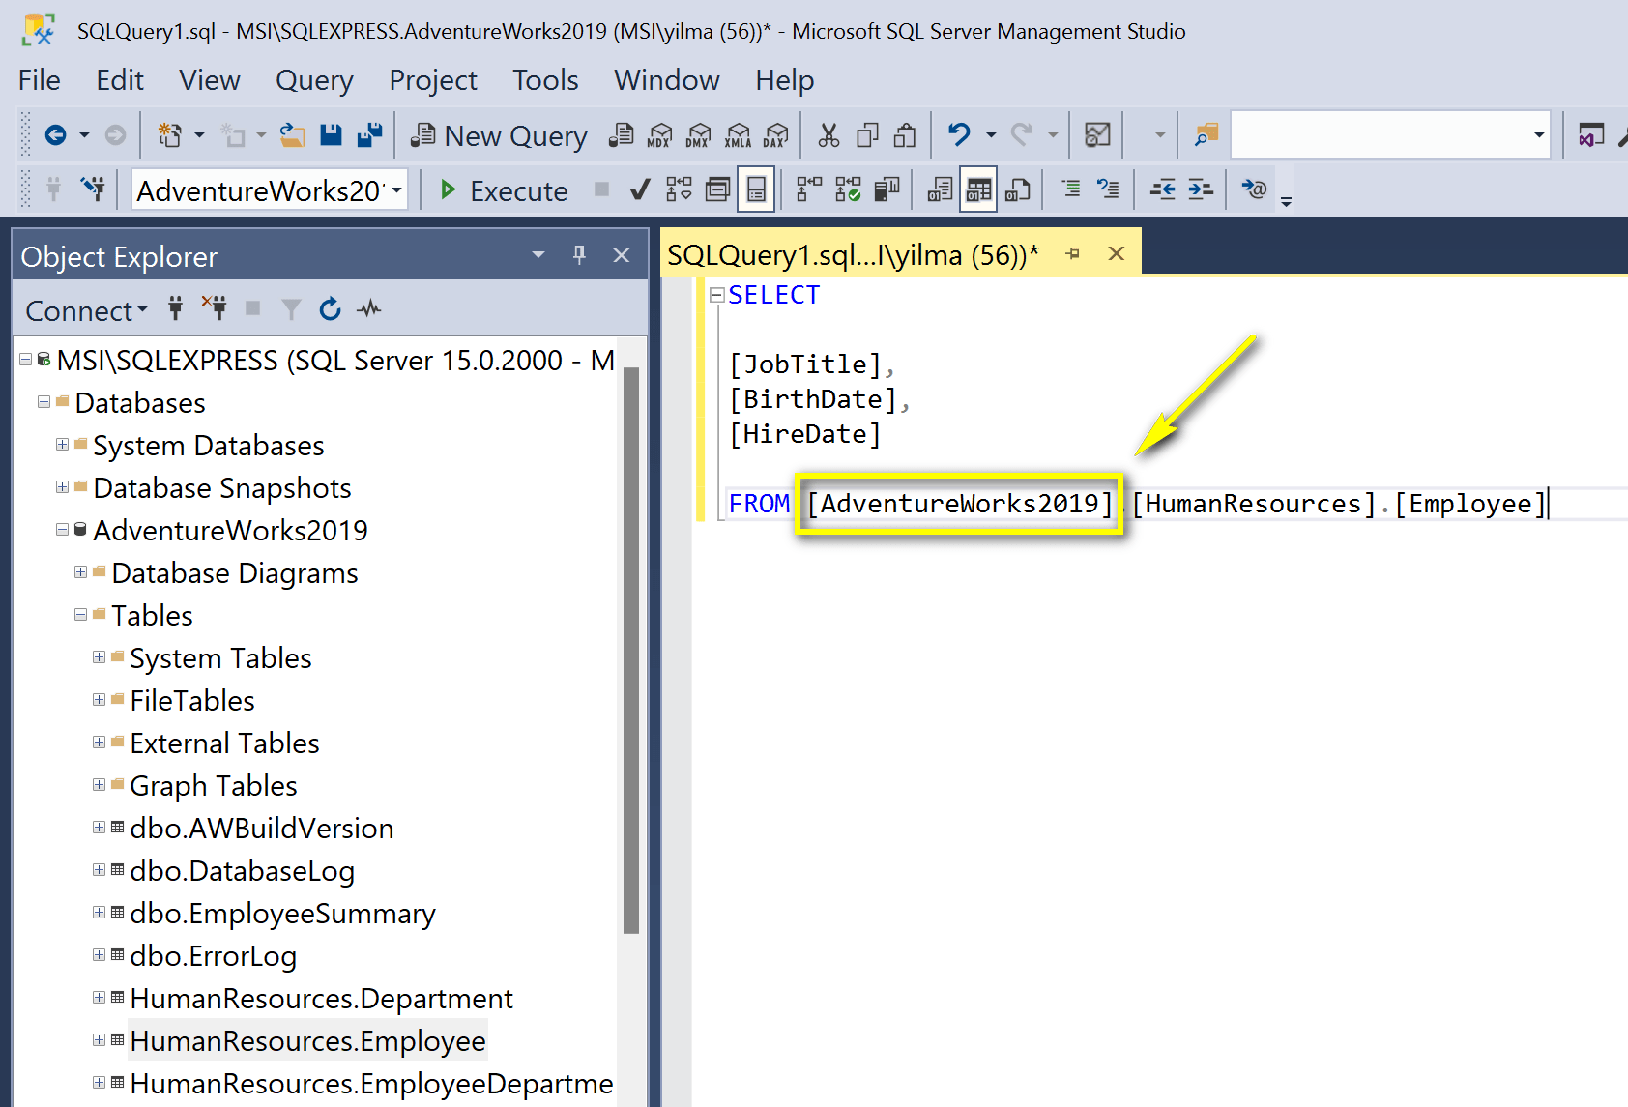Select the dbo.ErrorLog table
This screenshot has height=1107, width=1628.
pyautogui.click(x=213, y=955)
